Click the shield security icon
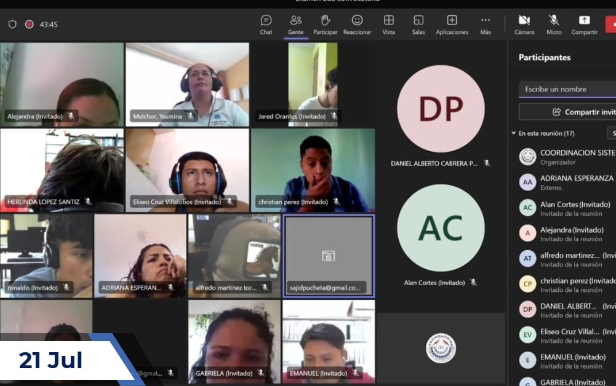616x386 pixels. 12,25
